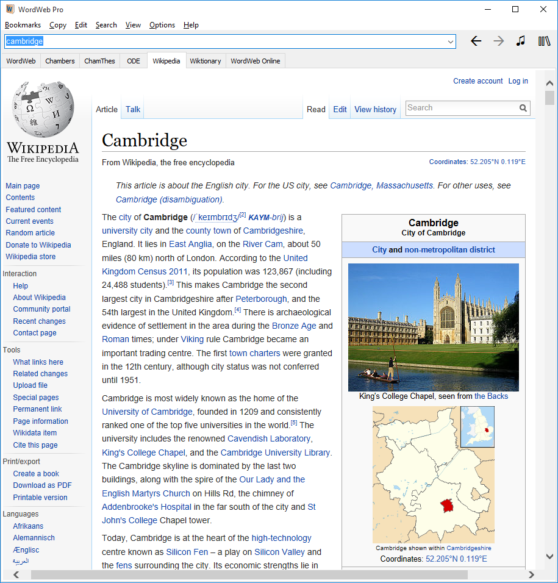This screenshot has height=583, width=558.
Task: Open the River Cam link
Action: point(262,245)
